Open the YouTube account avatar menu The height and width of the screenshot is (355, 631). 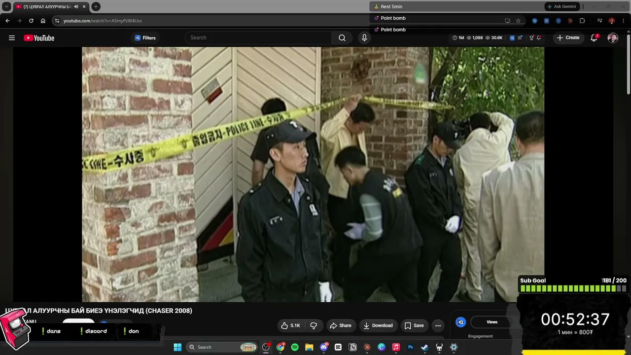click(x=613, y=38)
